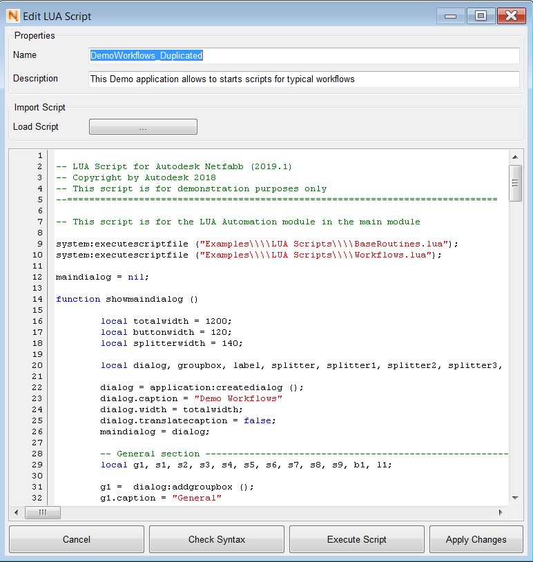Click line number 14 in the gutter

coord(37,299)
